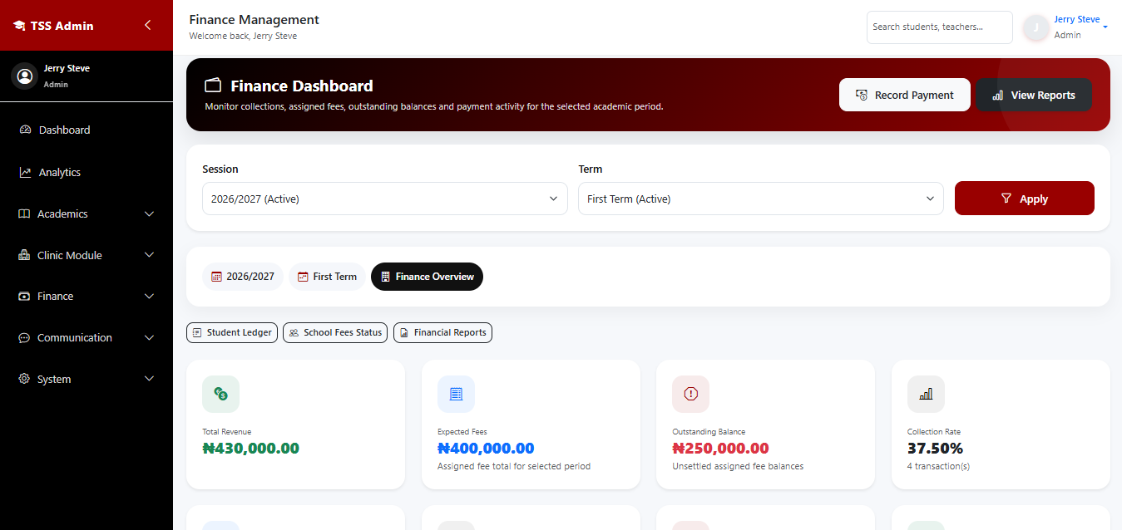Click Jerry Steve's sidebar avatar icon
Screen dimensions: 1122x530
[25, 76]
